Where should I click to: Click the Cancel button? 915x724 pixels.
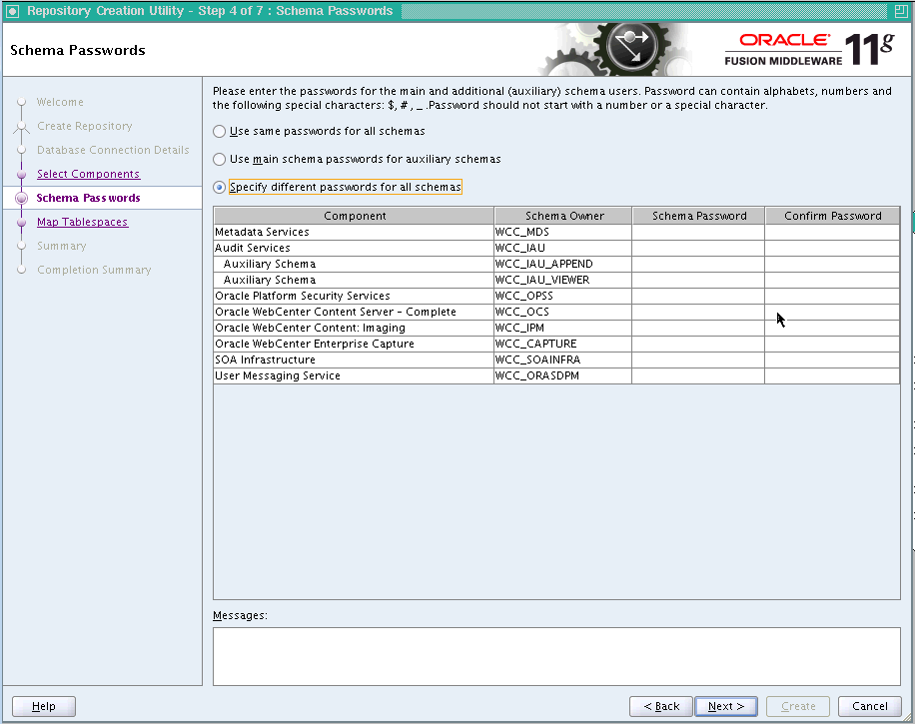[x=869, y=706]
